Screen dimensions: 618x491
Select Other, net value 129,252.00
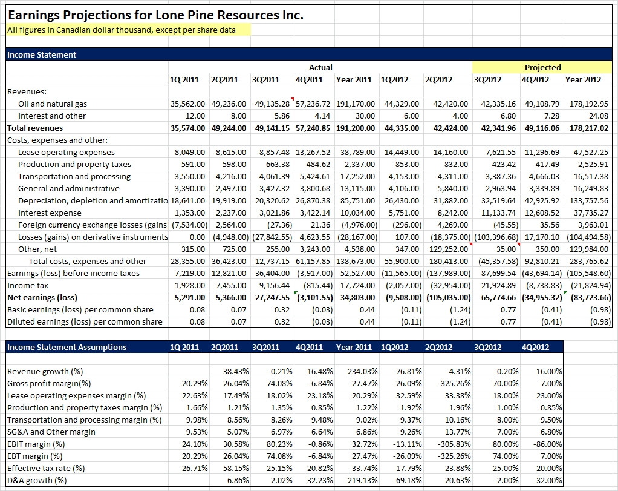click(448, 249)
